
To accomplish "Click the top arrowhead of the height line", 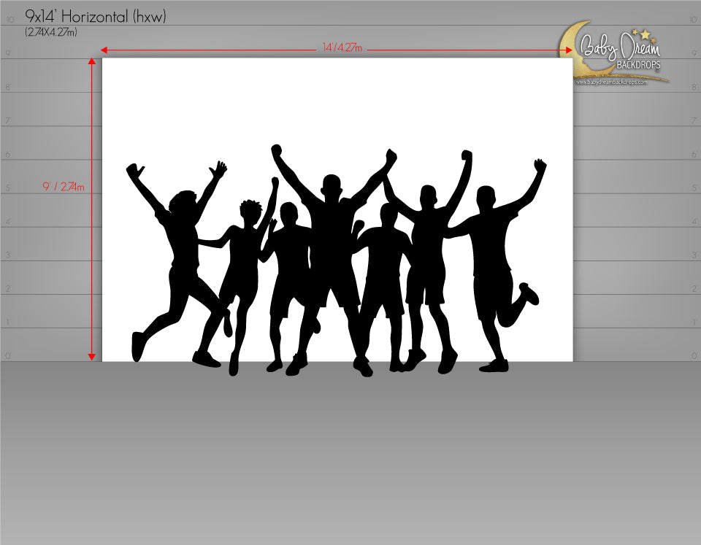I will click(92, 62).
